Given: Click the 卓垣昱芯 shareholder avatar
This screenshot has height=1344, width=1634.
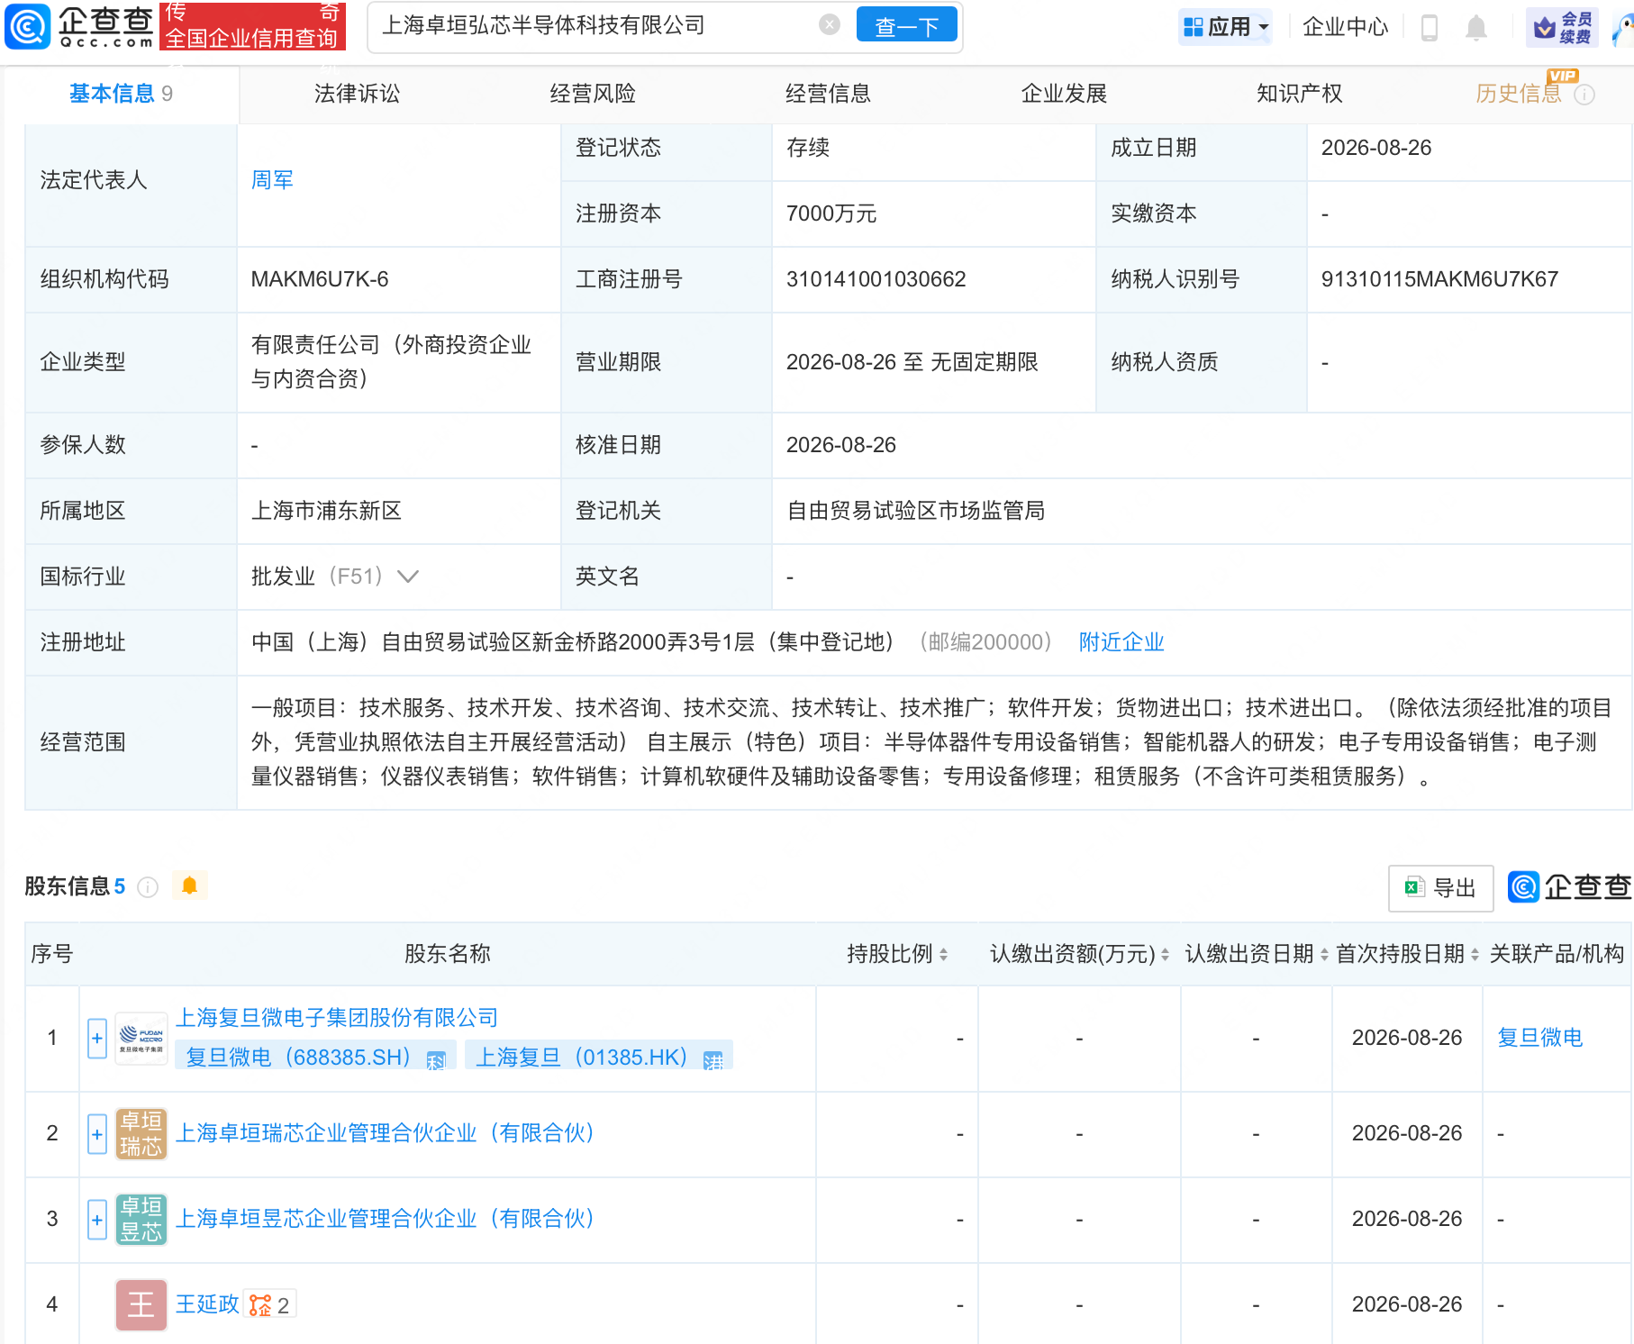Looking at the screenshot, I should 141,1219.
